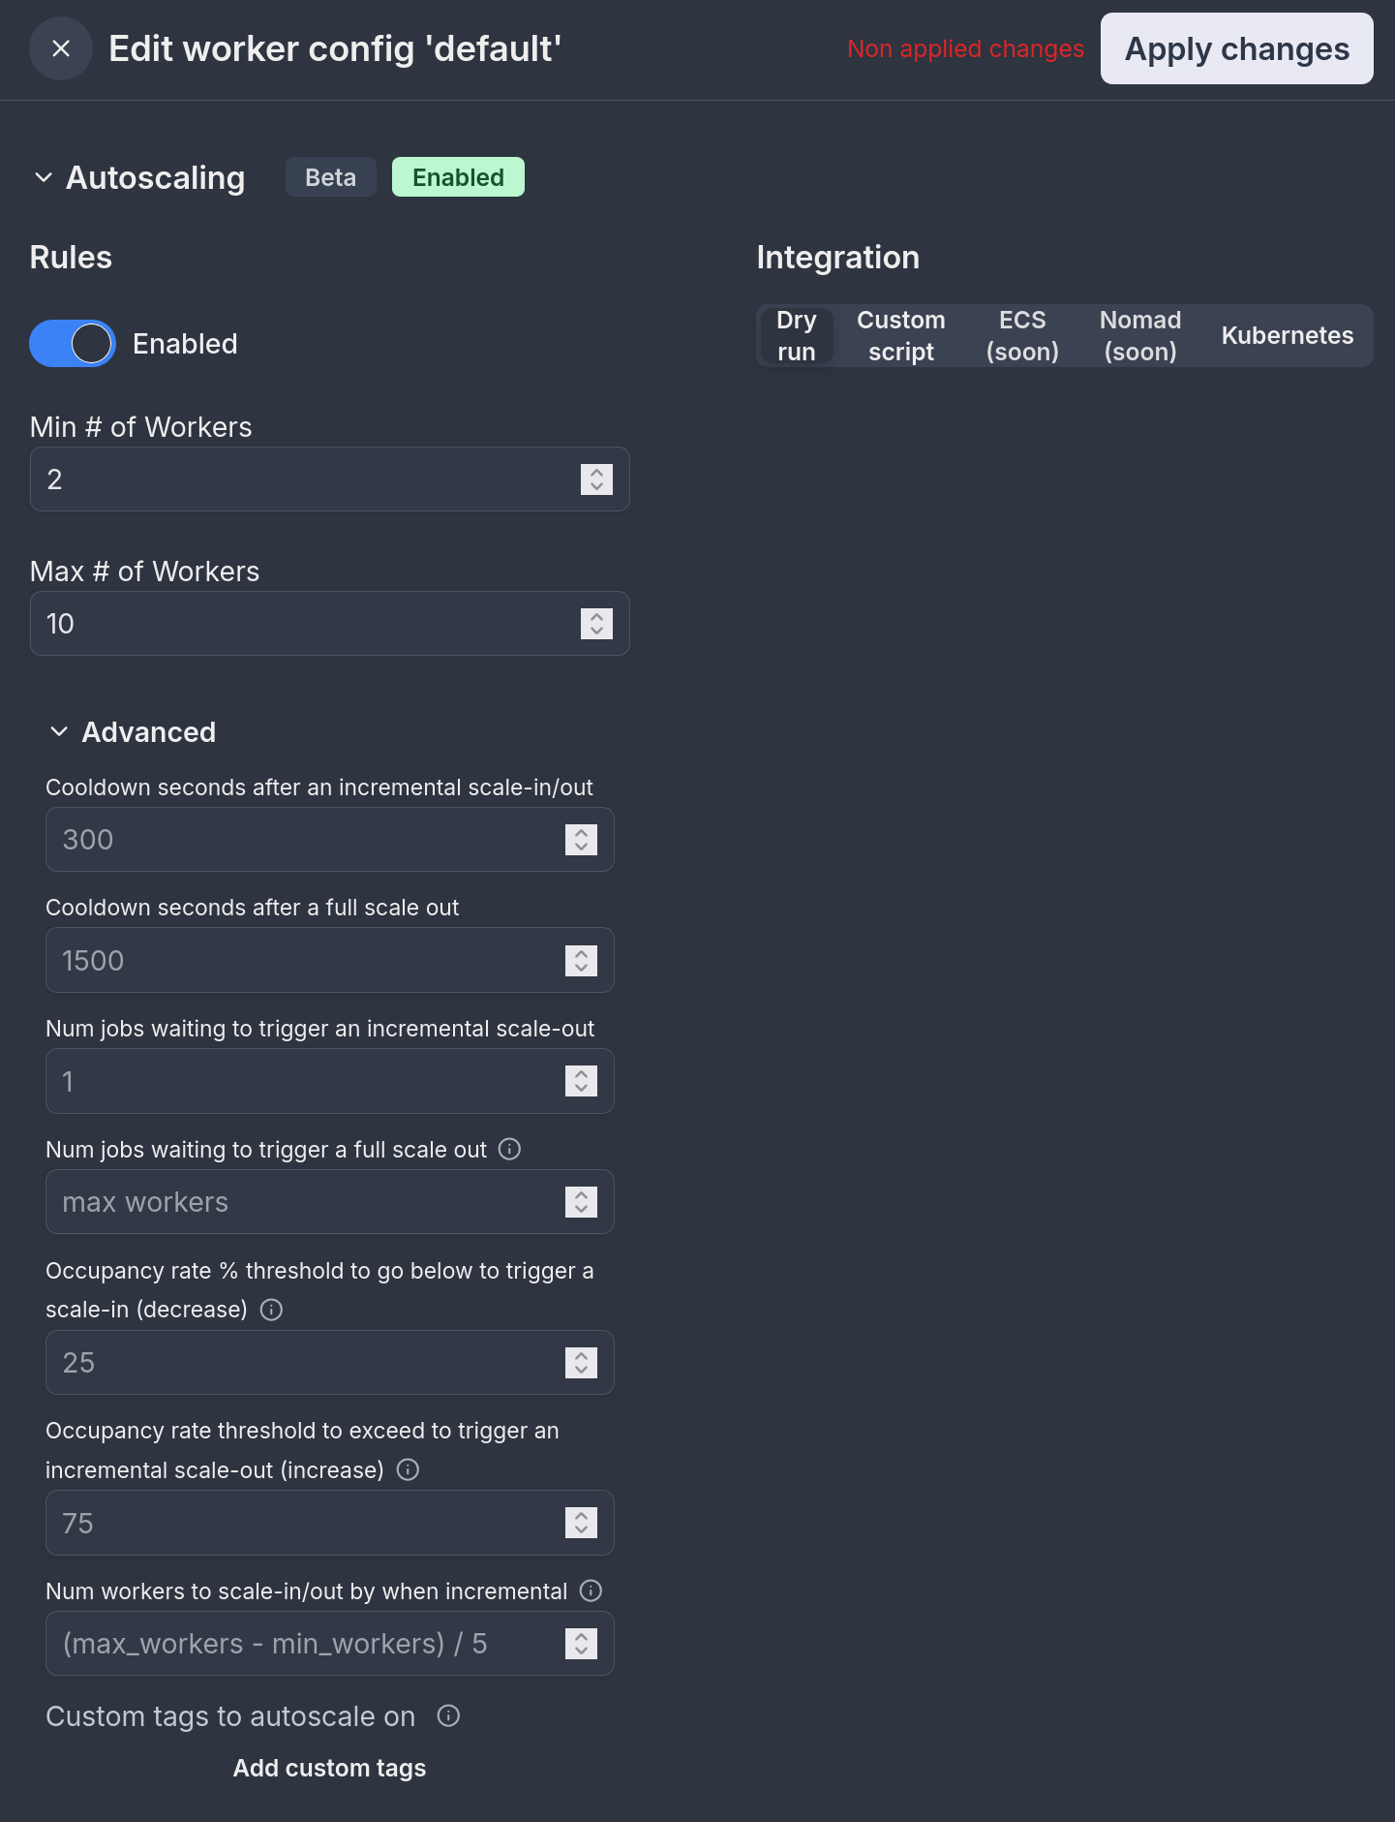Close the worker config editor with X
This screenshot has width=1395, height=1822.
[x=61, y=48]
